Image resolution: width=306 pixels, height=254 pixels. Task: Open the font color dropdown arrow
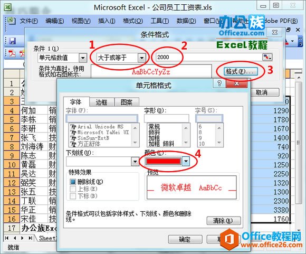[186, 162]
